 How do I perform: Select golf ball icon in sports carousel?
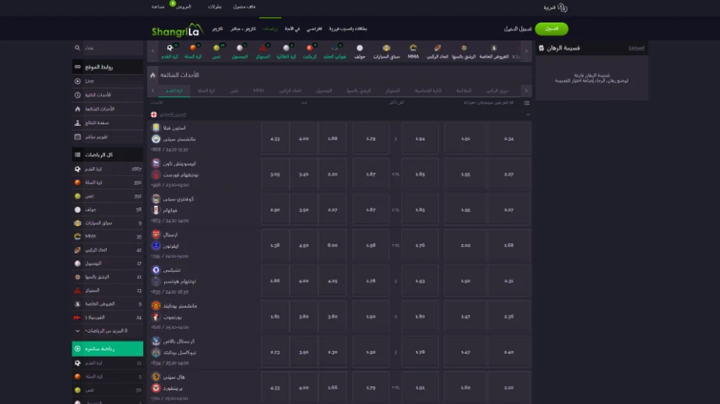[x=360, y=48]
